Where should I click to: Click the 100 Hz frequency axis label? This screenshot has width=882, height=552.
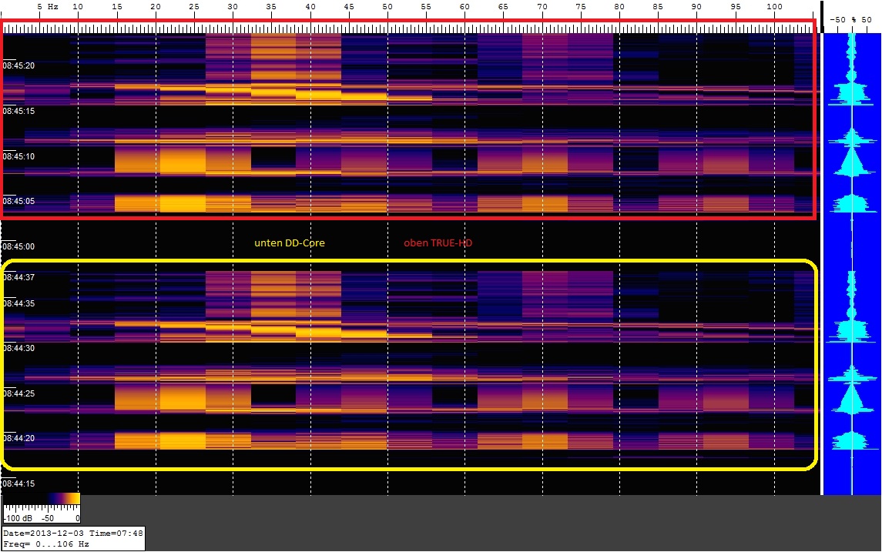pyautogui.click(x=774, y=6)
